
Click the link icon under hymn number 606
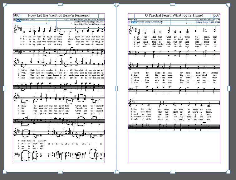[19, 21]
